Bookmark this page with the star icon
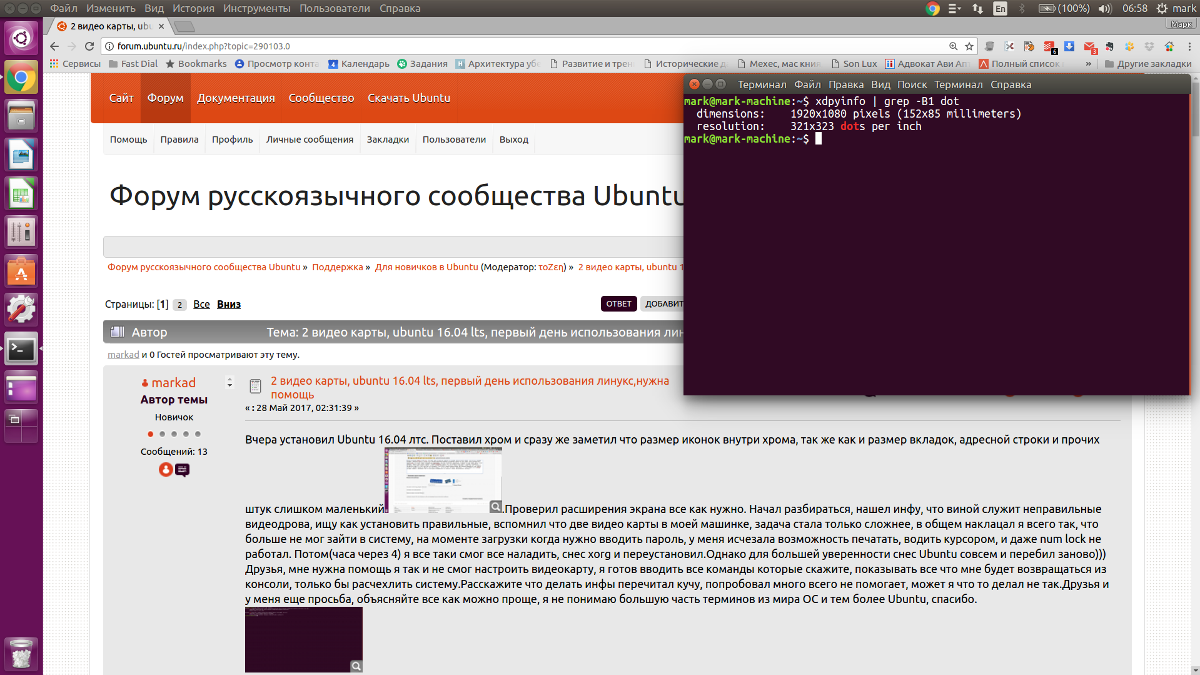Image resolution: width=1200 pixels, height=675 pixels. tap(969, 46)
